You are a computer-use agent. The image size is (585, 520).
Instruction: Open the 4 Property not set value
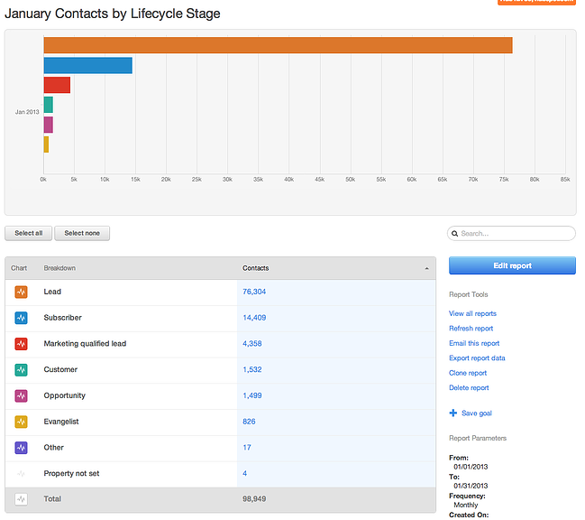245,474
